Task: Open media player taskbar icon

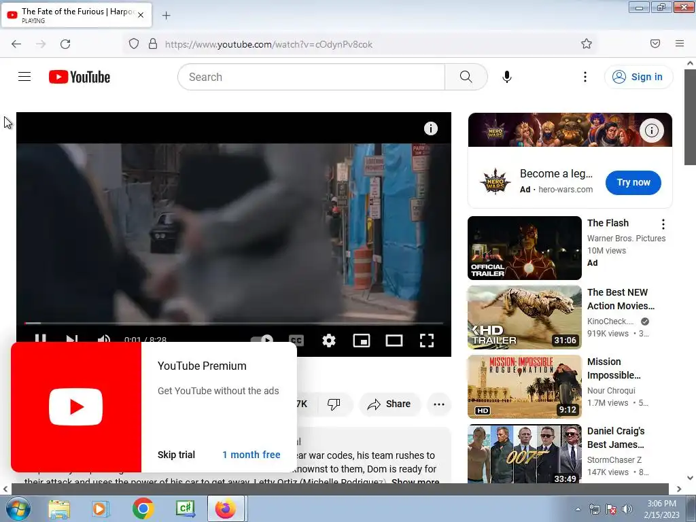Action: coord(100,508)
